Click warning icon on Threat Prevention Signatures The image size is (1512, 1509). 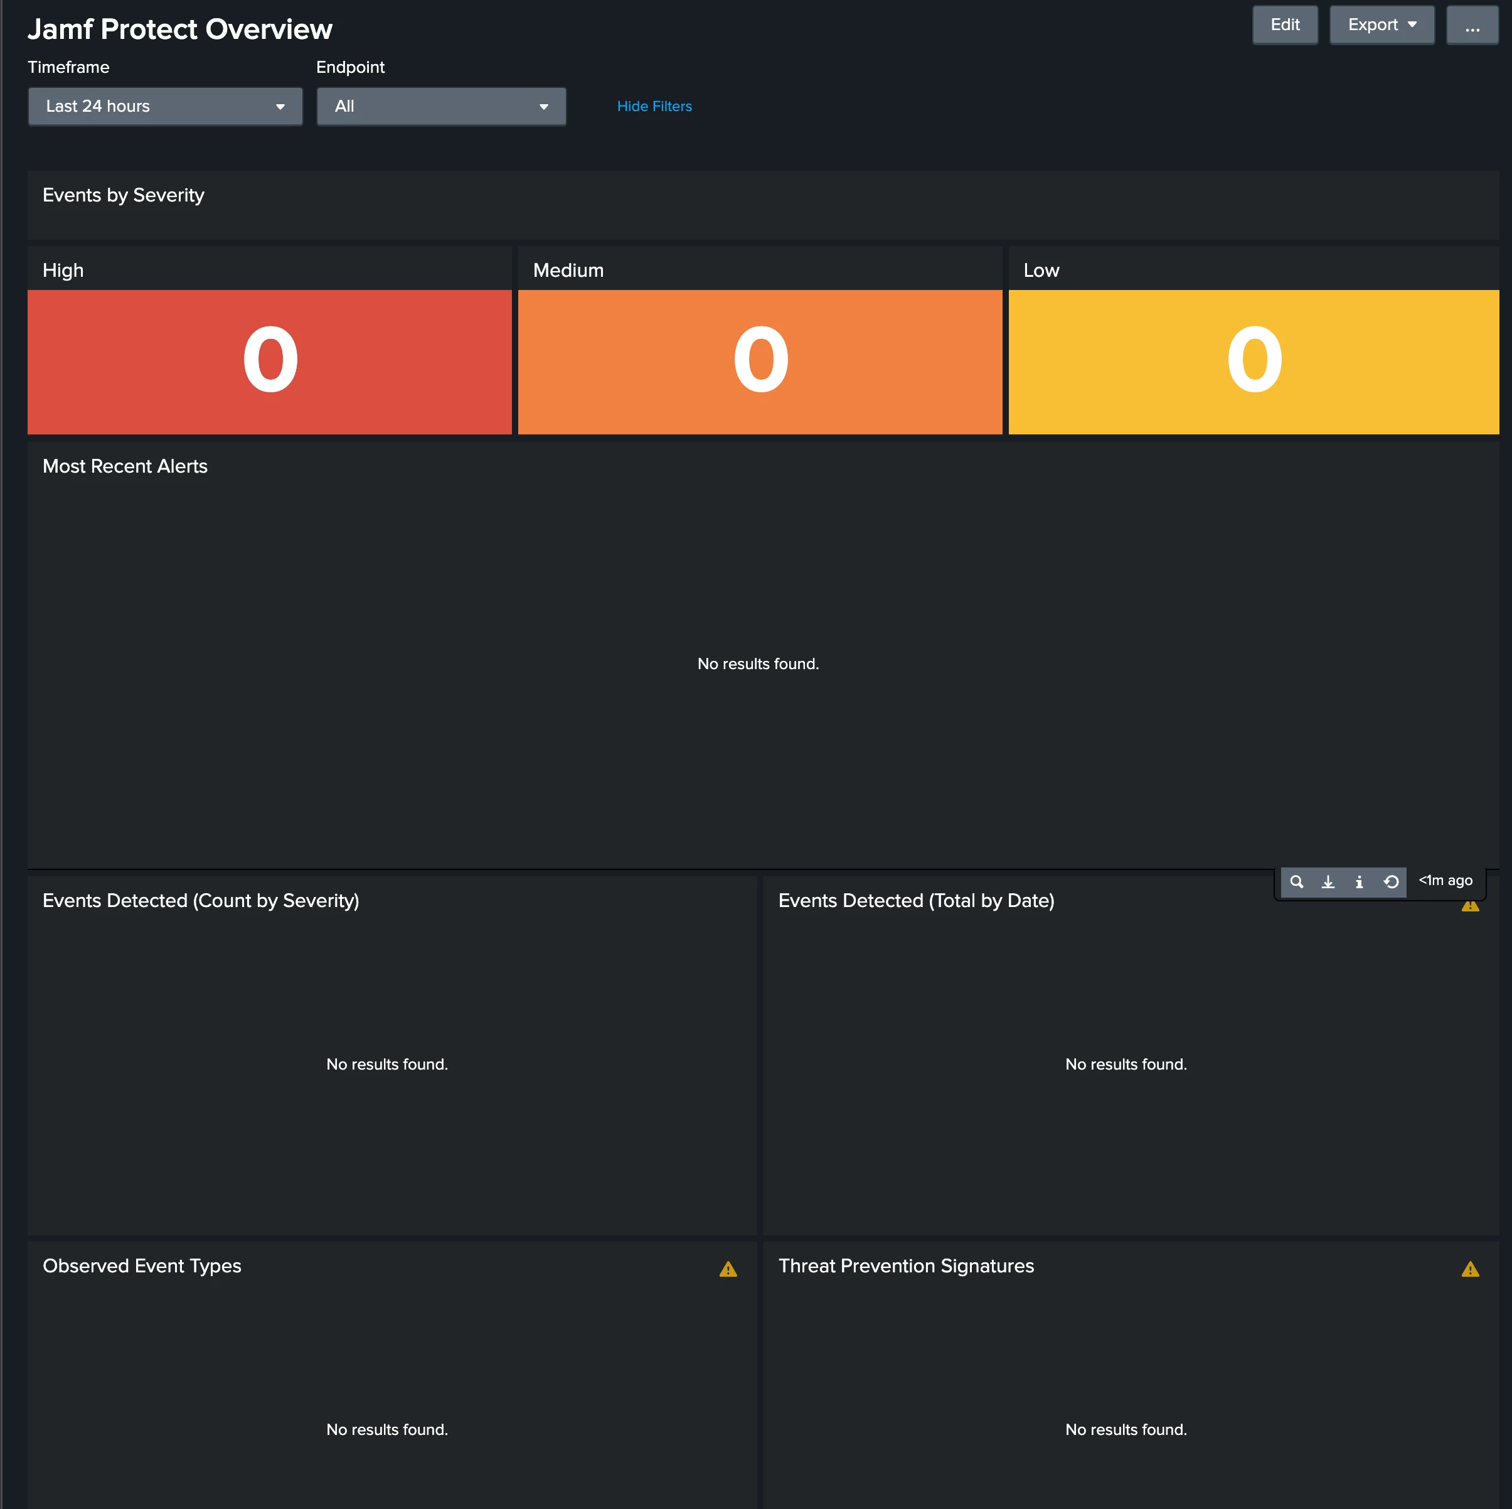pyautogui.click(x=1471, y=1269)
